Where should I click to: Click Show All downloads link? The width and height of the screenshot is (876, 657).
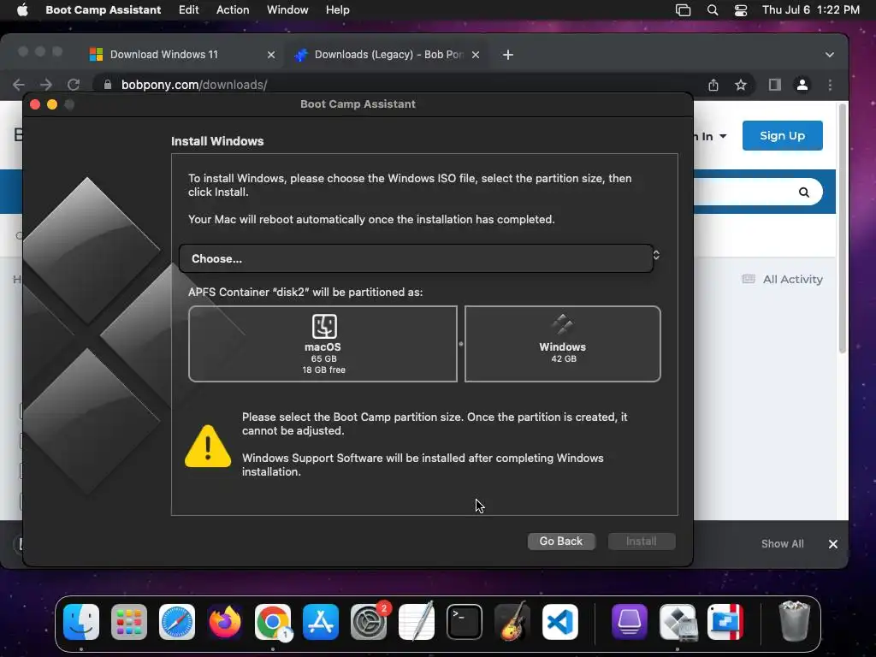[782, 544]
